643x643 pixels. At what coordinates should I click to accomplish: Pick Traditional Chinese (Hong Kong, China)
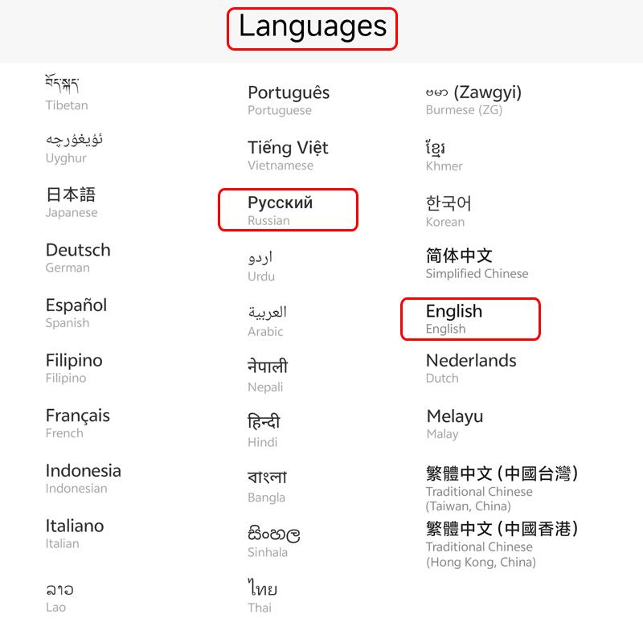point(502,544)
